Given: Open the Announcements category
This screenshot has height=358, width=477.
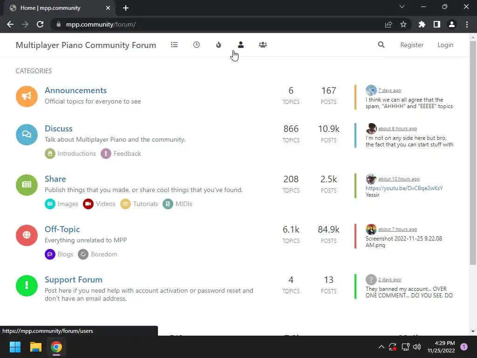Looking at the screenshot, I should (x=76, y=90).
